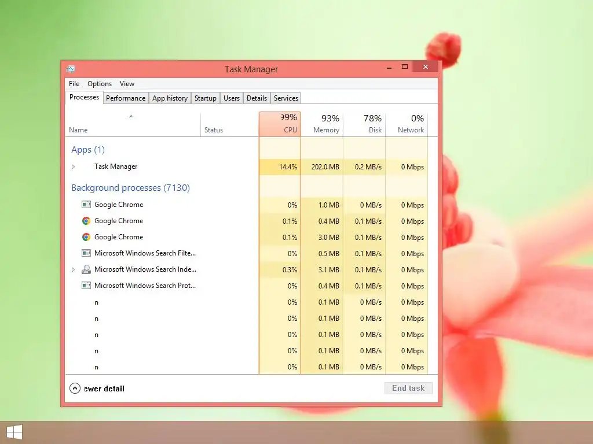This screenshot has width=593, height=444.
Task: Select the Processes tab
Action: click(x=84, y=97)
